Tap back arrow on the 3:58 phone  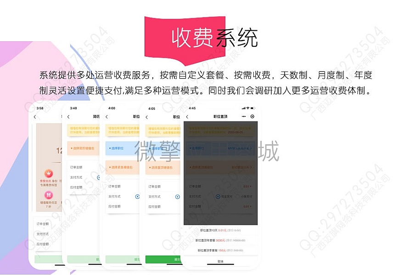35,117
